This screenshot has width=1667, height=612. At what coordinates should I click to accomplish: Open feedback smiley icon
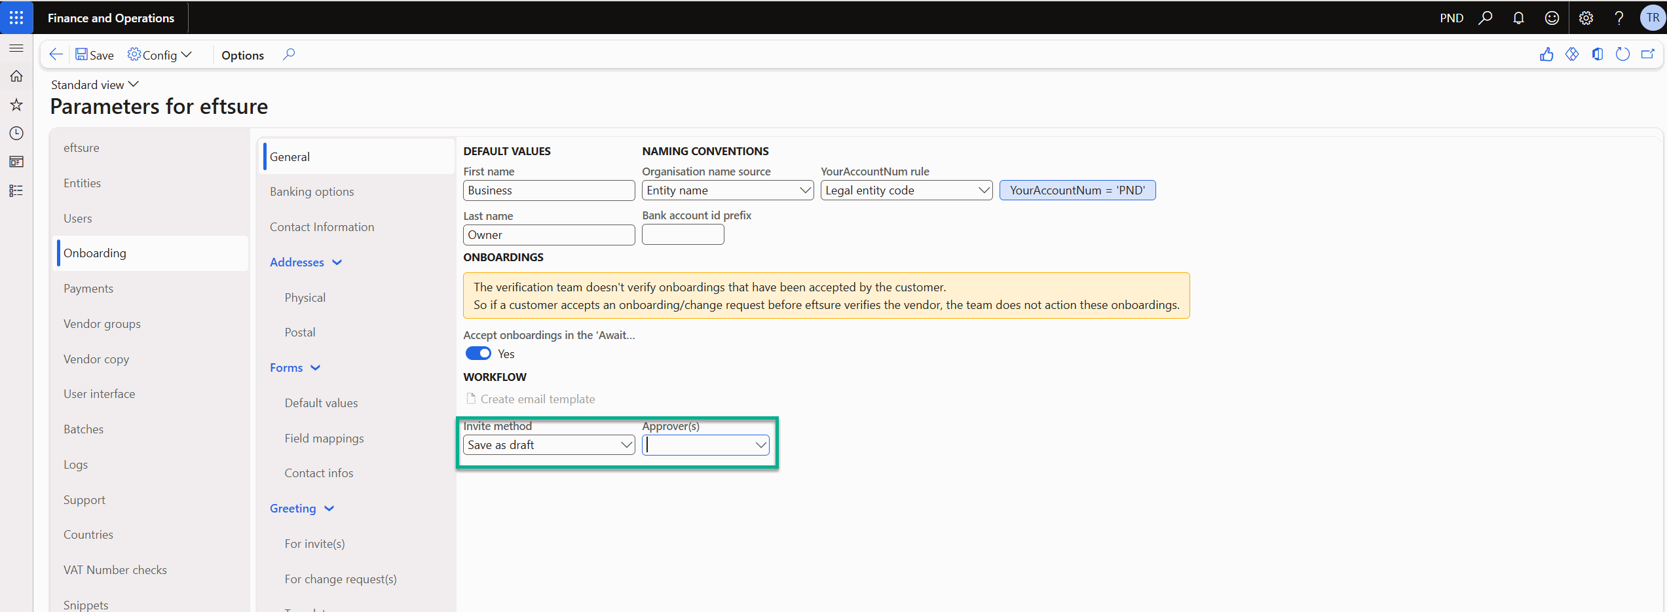tap(1552, 18)
